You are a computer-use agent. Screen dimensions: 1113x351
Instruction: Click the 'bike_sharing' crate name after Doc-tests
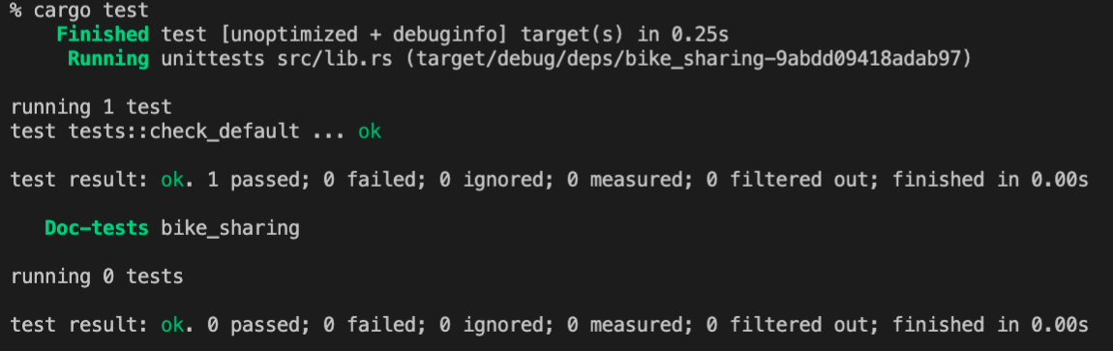(230, 229)
